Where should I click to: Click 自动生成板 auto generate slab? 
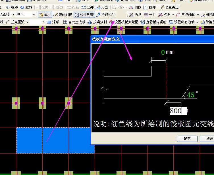click(x=74, y=22)
